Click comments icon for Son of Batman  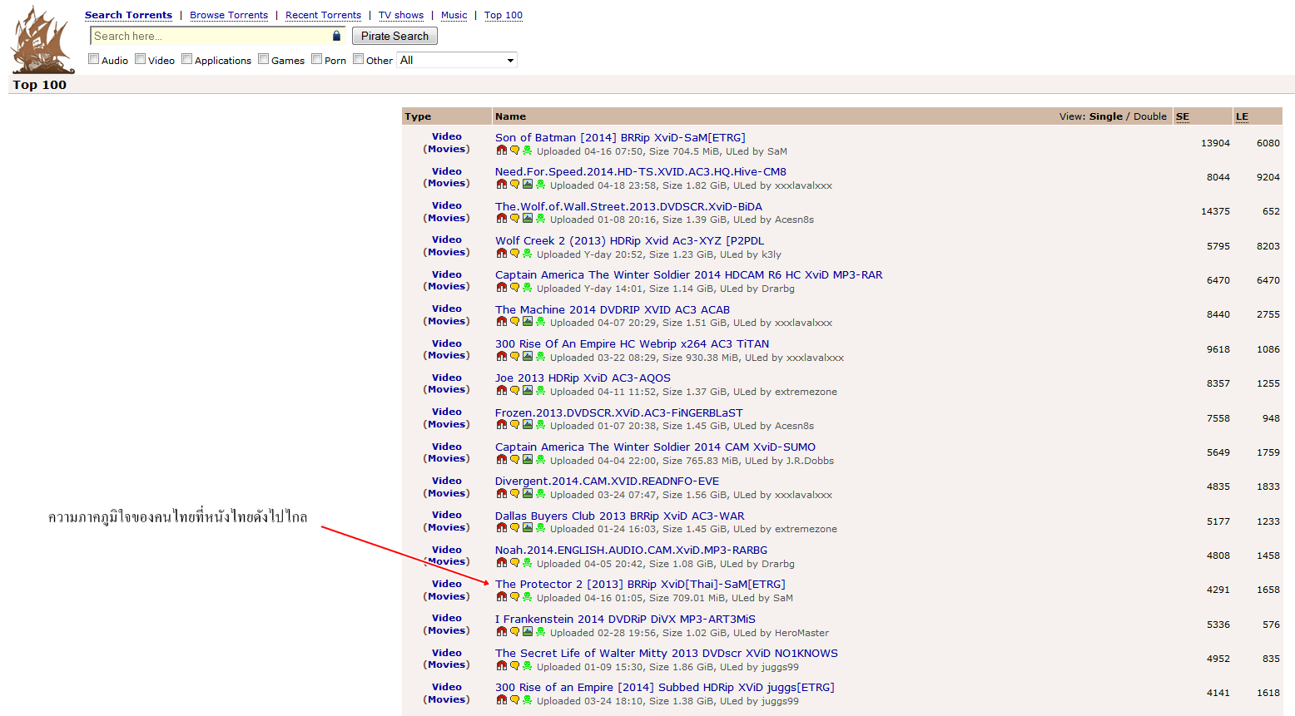(514, 151)
